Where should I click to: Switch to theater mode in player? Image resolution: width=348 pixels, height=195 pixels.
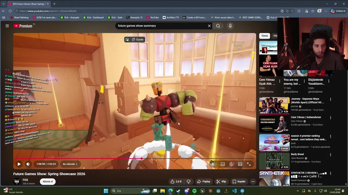(240, 164)
